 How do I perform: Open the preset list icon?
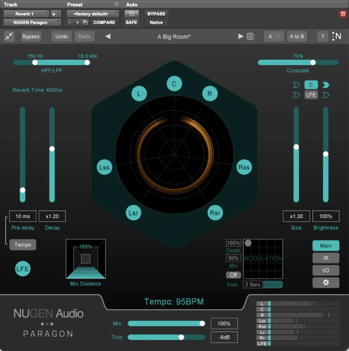pos(250,36)
